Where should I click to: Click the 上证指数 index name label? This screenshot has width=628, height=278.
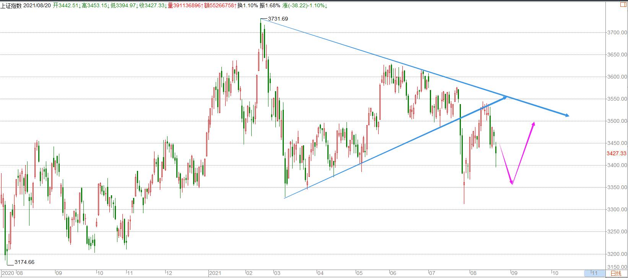click(11, 5)
